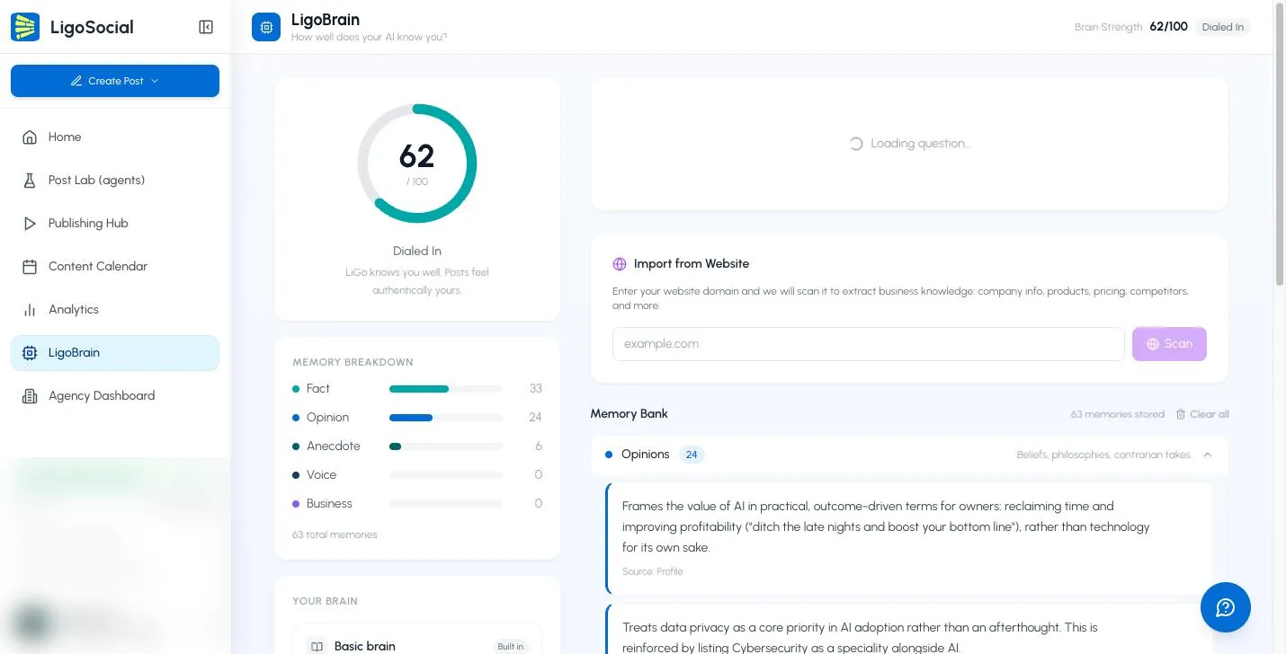1286x654 pixels.
Task: Click the Scan button
Action: 1169,344
